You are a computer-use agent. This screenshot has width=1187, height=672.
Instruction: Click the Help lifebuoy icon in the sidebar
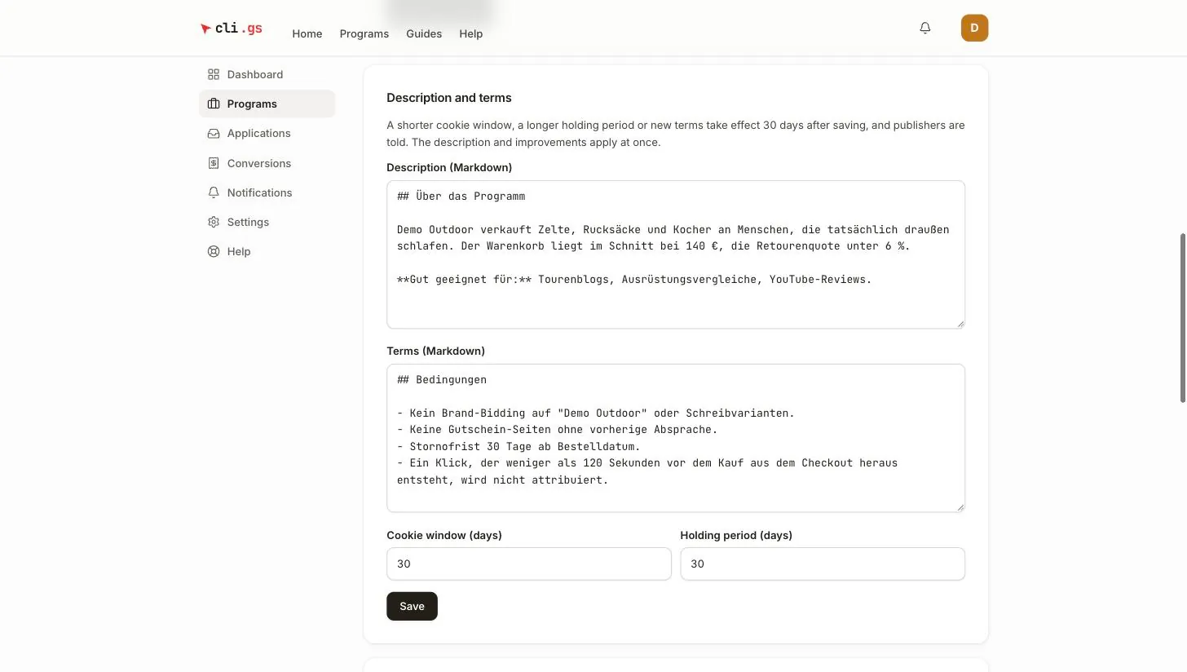(x=214, y=251)
